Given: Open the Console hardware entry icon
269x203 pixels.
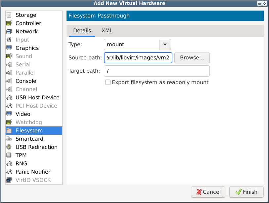Looking at the screenshot, I should [x=9, y=81].
